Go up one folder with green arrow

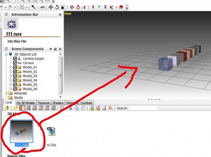(7, 108)
